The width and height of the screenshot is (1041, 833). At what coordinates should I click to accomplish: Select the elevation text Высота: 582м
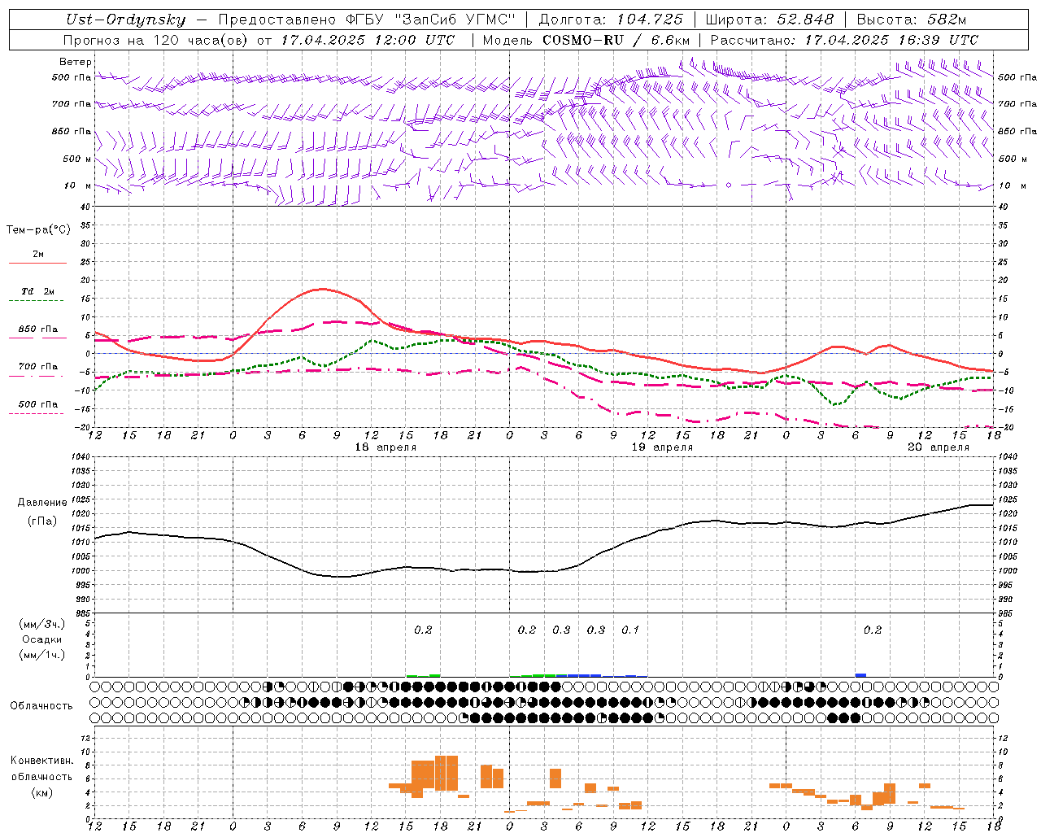click(912, 20)
